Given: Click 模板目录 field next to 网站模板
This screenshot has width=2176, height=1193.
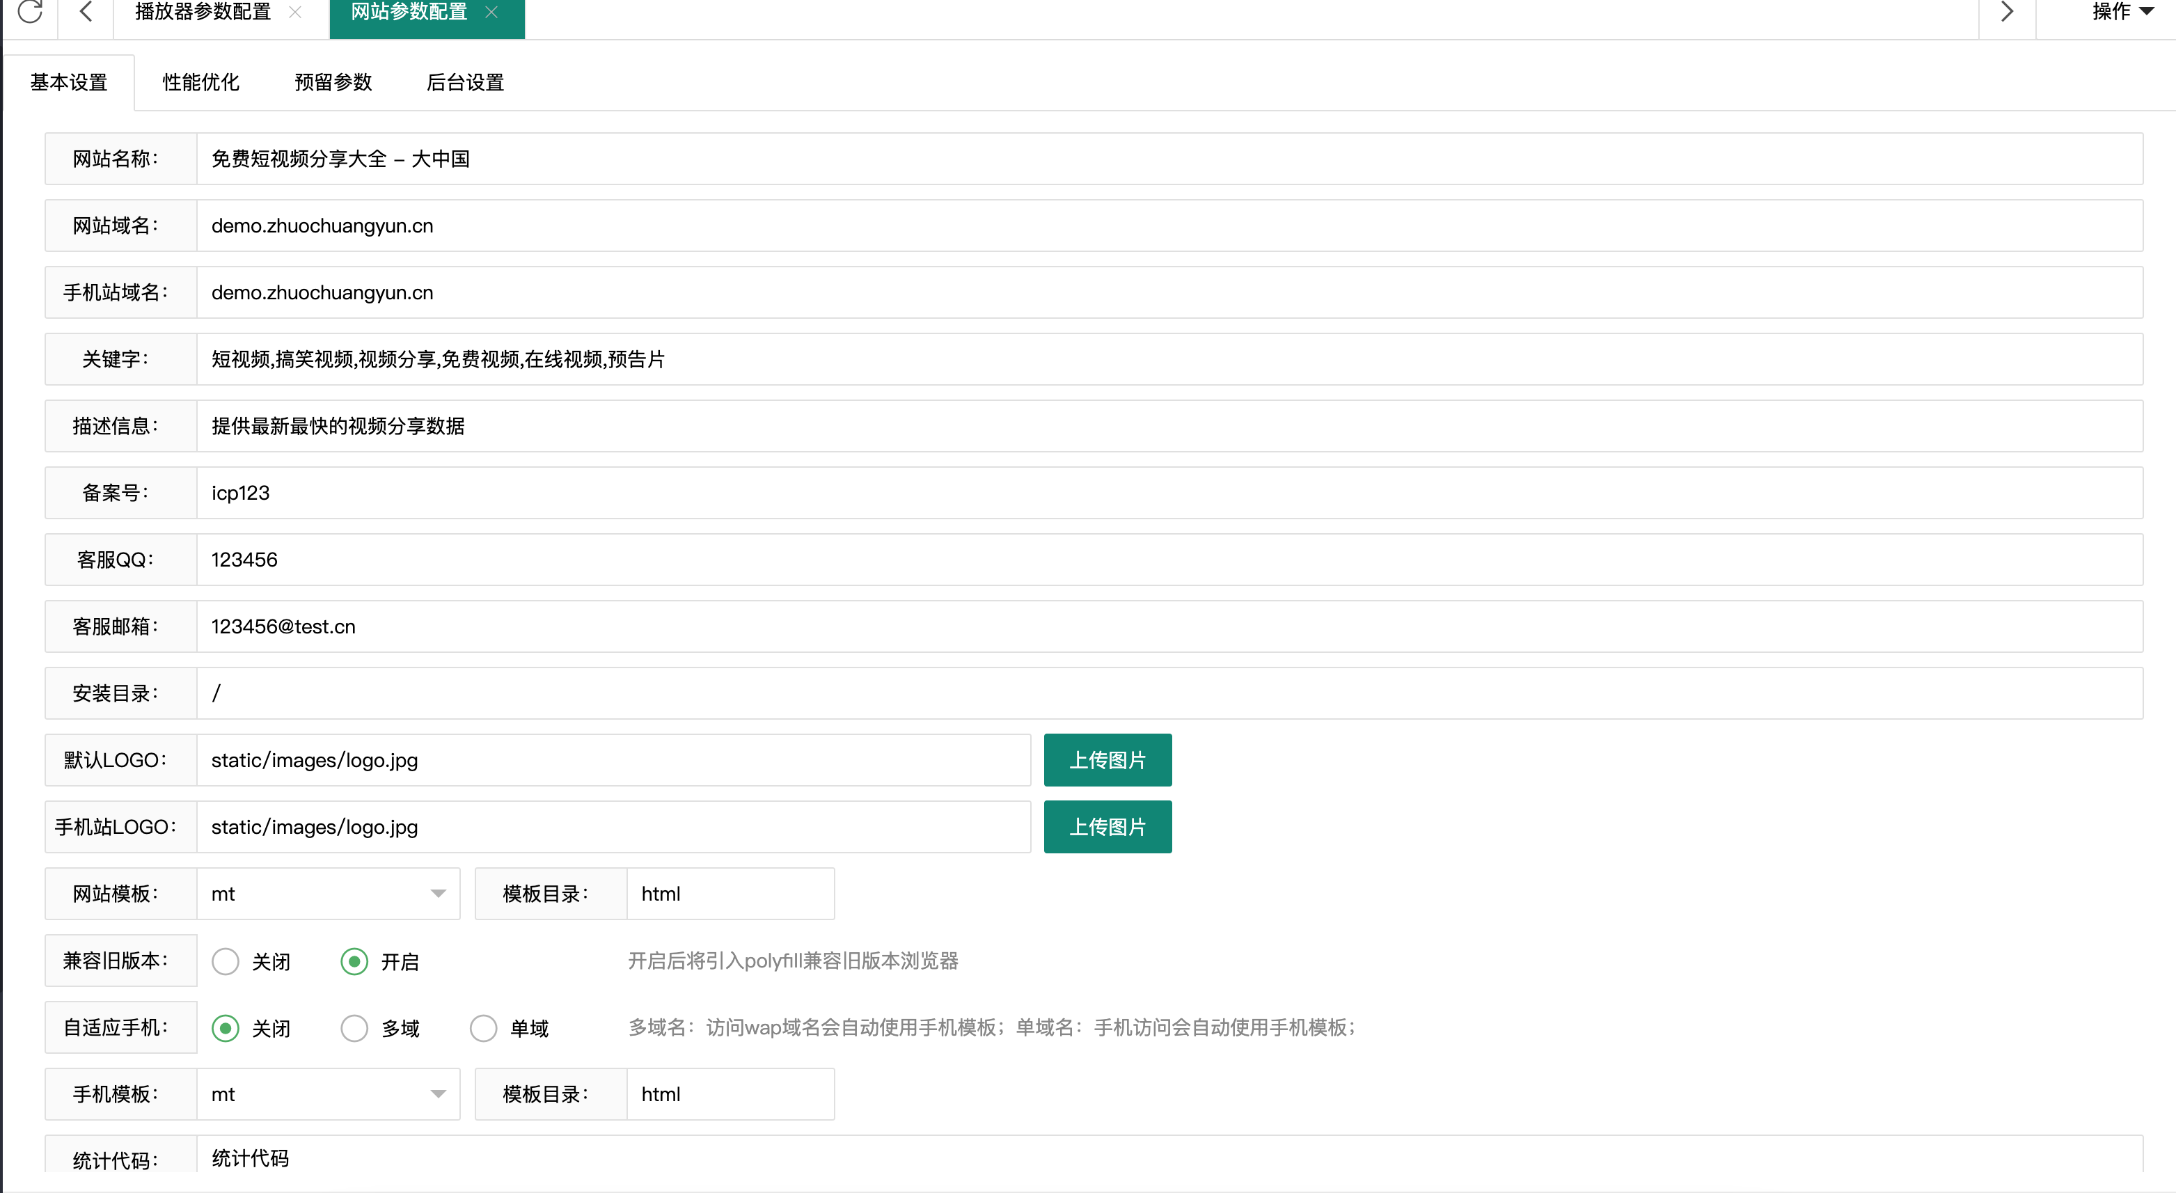Looking at the screenshot, I should click(731, 893).
